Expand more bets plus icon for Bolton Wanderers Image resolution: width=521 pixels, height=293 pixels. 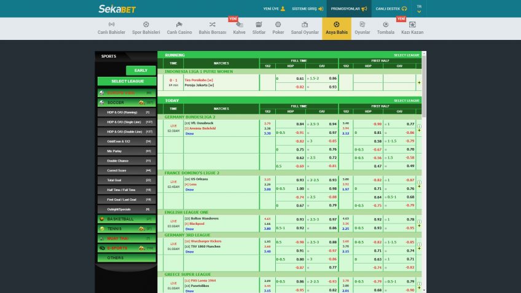click(x=419, y=226)
